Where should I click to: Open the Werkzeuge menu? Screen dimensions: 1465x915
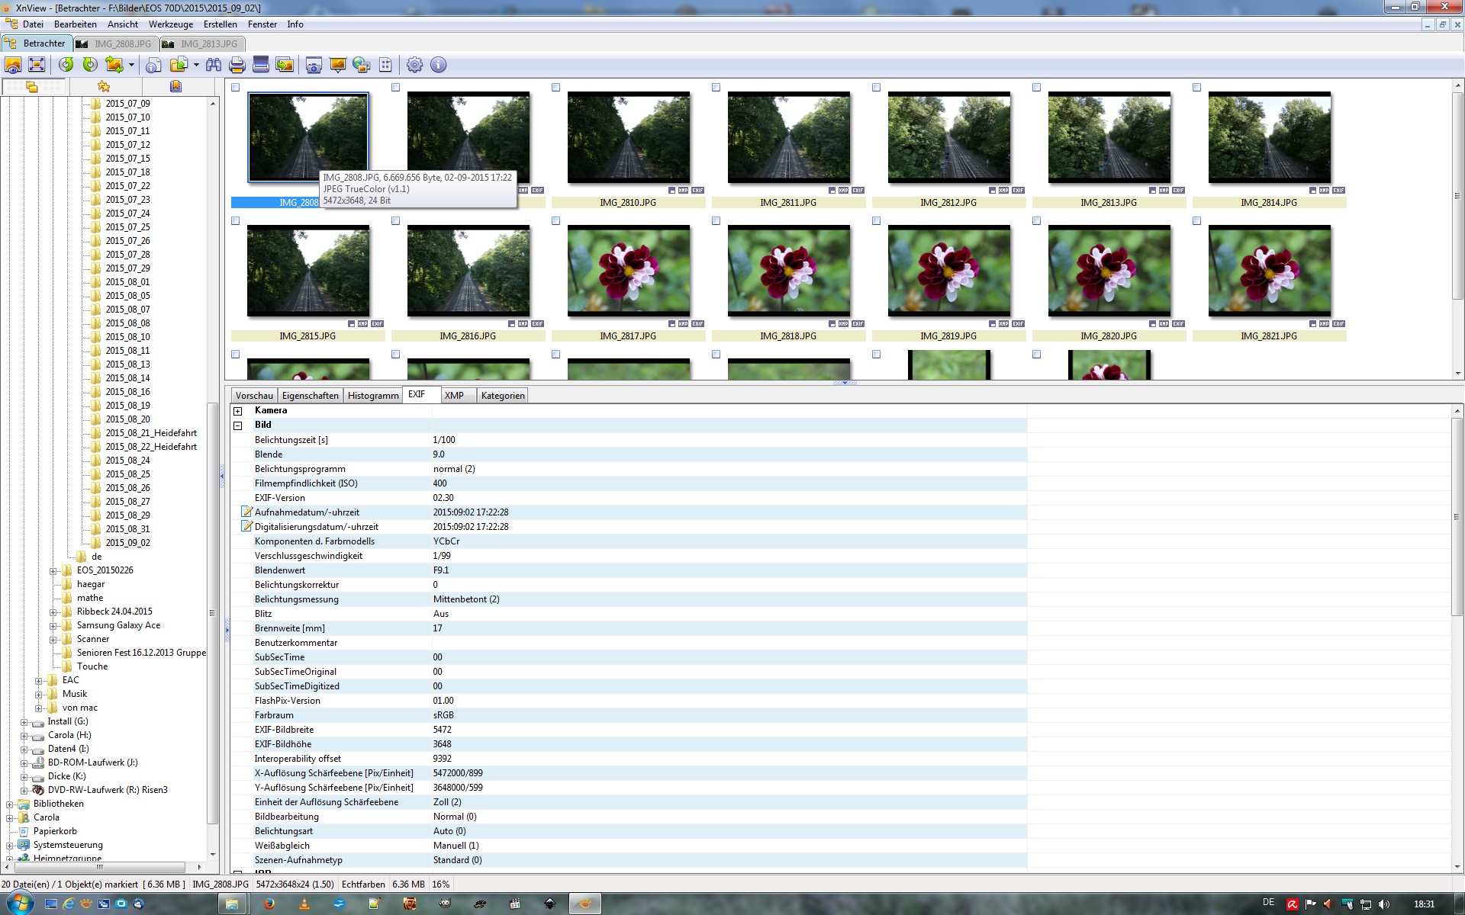pyautogui.click(x=170, y=24)
